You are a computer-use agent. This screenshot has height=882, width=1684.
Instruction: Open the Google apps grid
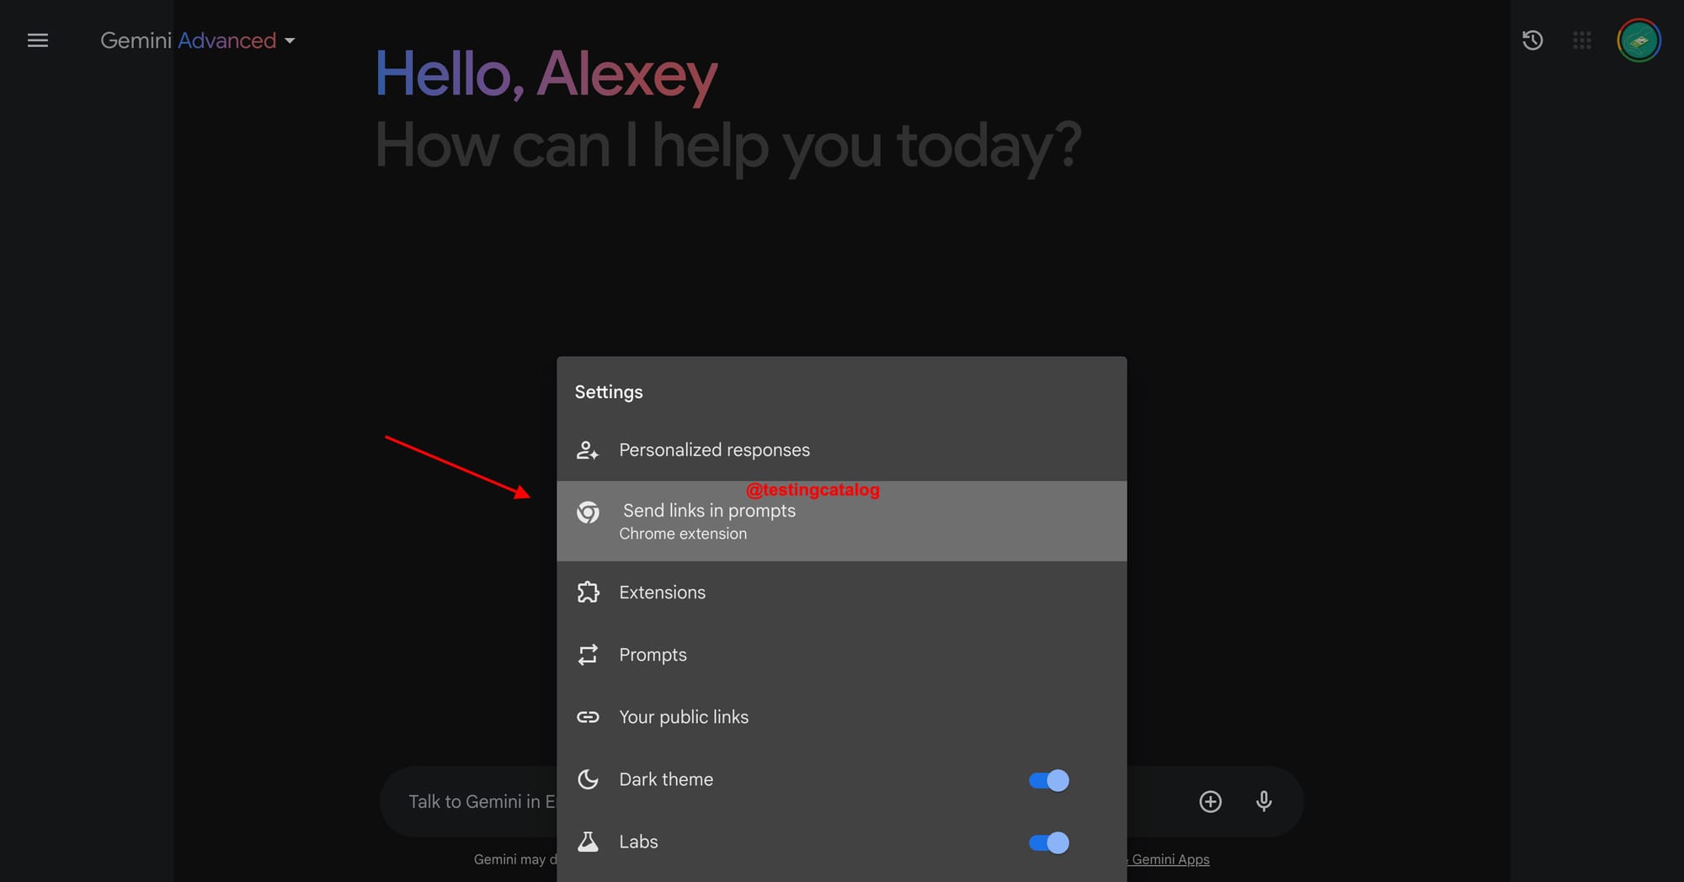click(x=1583, y=40)
